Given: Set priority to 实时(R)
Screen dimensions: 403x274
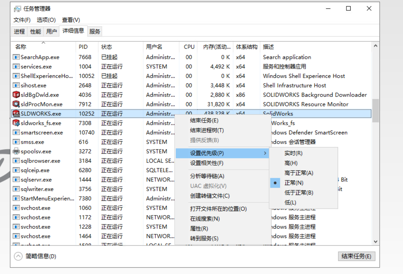Looking at the screenshot, I should [304, 153].
